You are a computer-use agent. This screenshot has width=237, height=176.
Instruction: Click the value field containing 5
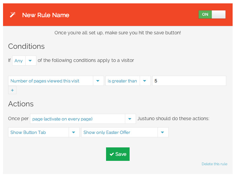[x=189, y=81]
